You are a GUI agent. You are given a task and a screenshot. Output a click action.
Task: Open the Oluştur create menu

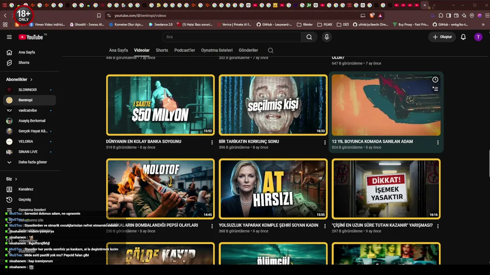click(442, 37)
